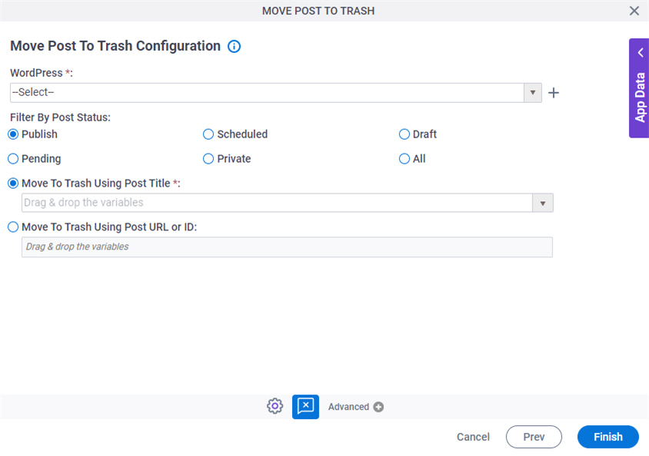Image resolution: width=649 pixels, height=456 pixels.
Task: Click the Post URL or ID input field
Action: 286,246
